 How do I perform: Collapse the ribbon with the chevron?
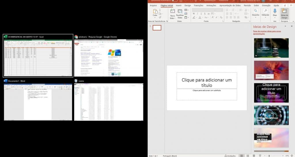293,21
